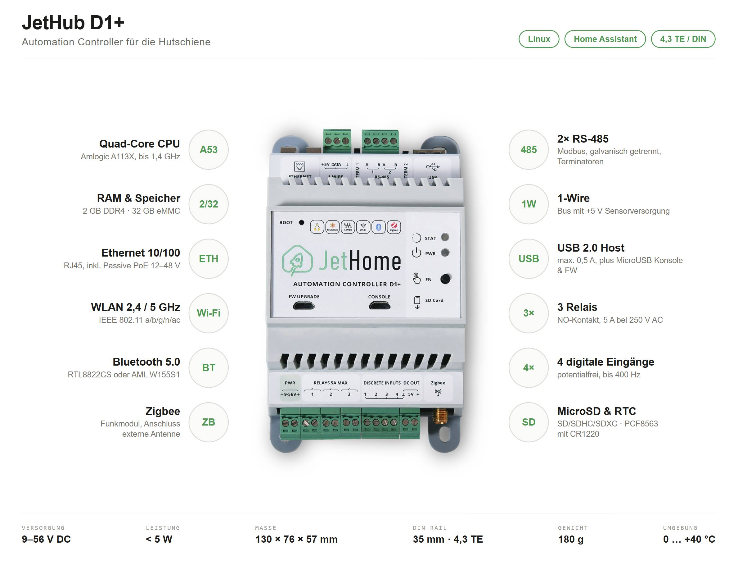This screenshot has height=565, width=729.
Task: Click the '3 Relais' heading
Action: tap(577, 307)
